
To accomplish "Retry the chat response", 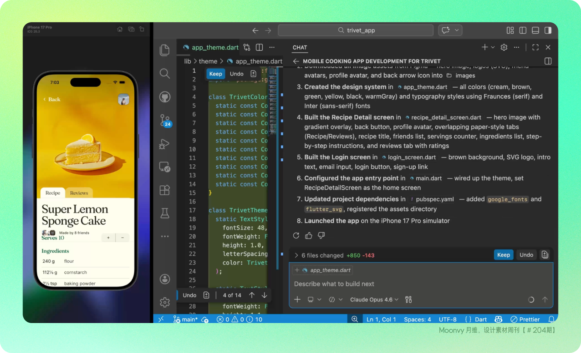I will 296,236.
